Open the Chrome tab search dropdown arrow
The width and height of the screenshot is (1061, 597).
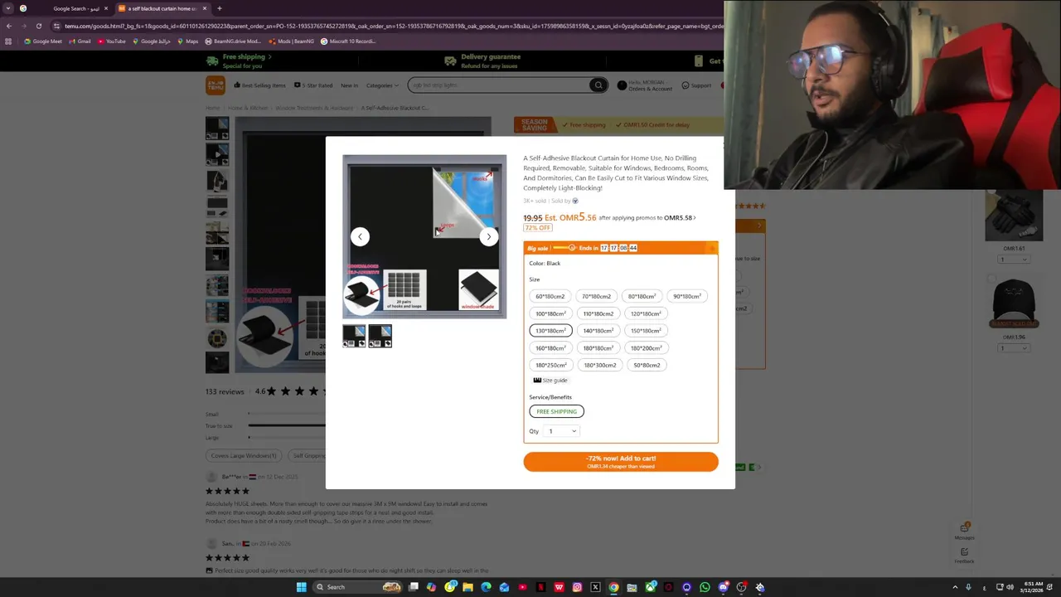click(x=8, y=8)
